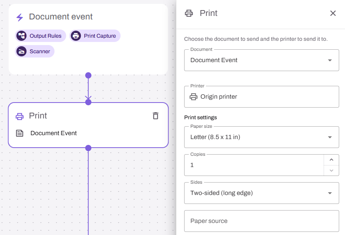The image size is (345, 235).
Task: Click the Document event trigger title
Action: coord(61,17)
